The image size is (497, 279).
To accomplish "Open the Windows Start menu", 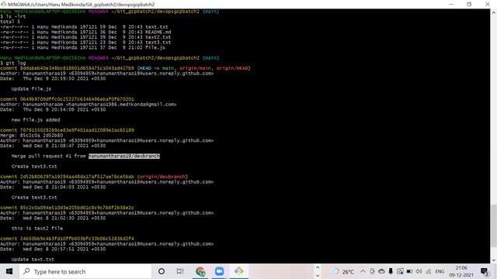I will 9,271.
